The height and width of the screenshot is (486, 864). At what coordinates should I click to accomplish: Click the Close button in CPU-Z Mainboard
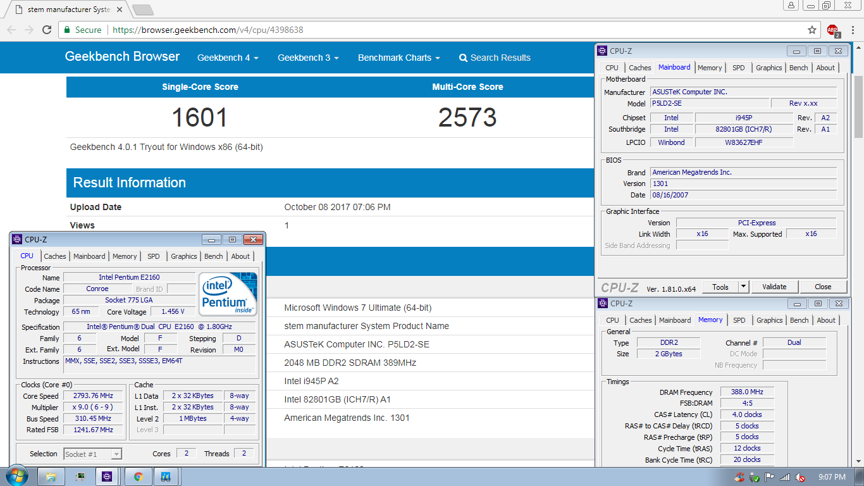pos(823,287)
